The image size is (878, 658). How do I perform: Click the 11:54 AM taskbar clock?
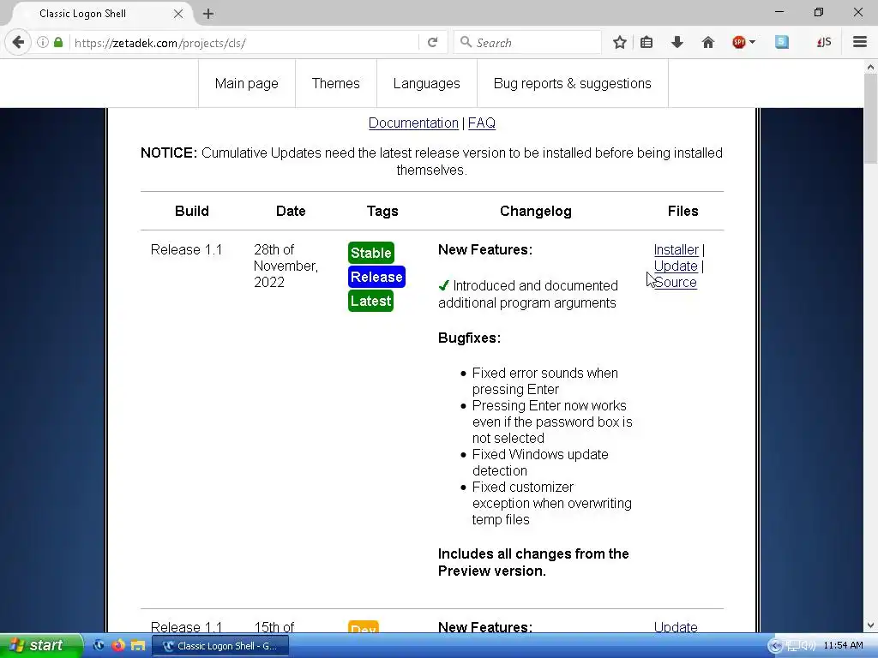coord(844,646)
